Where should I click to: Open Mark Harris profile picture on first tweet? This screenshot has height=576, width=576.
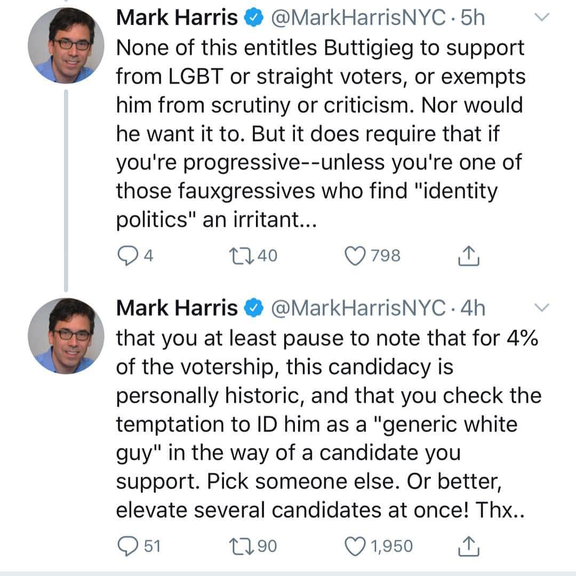(66, 45)
